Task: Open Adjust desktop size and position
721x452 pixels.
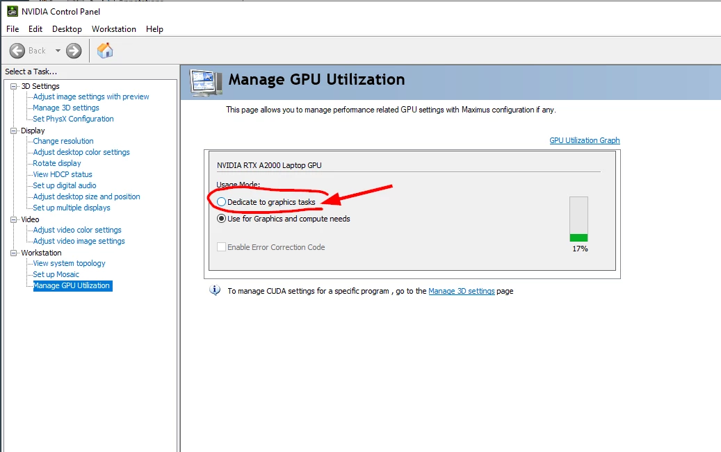Action: (x=86, y=196)
